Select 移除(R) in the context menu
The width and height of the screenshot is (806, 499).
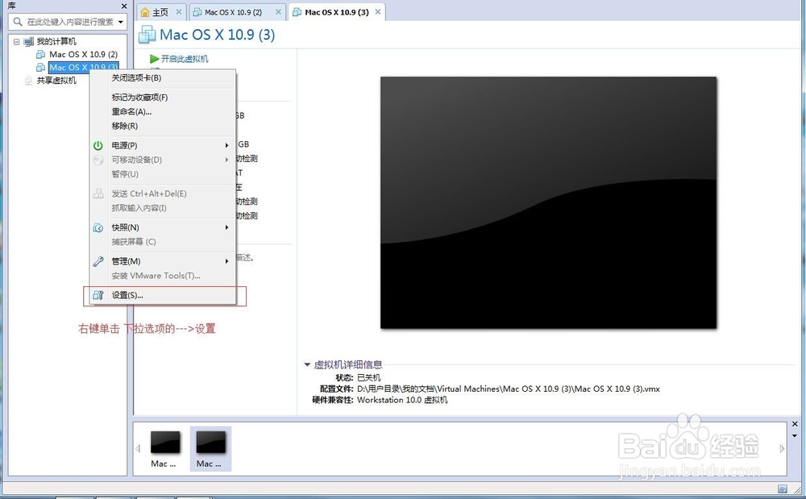click(x=125, y=126)
